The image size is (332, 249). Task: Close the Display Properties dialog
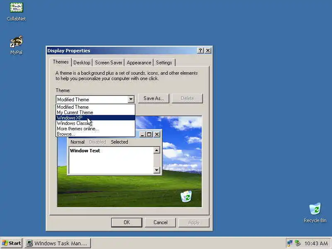pyautogui.click(x=208, y=50)
